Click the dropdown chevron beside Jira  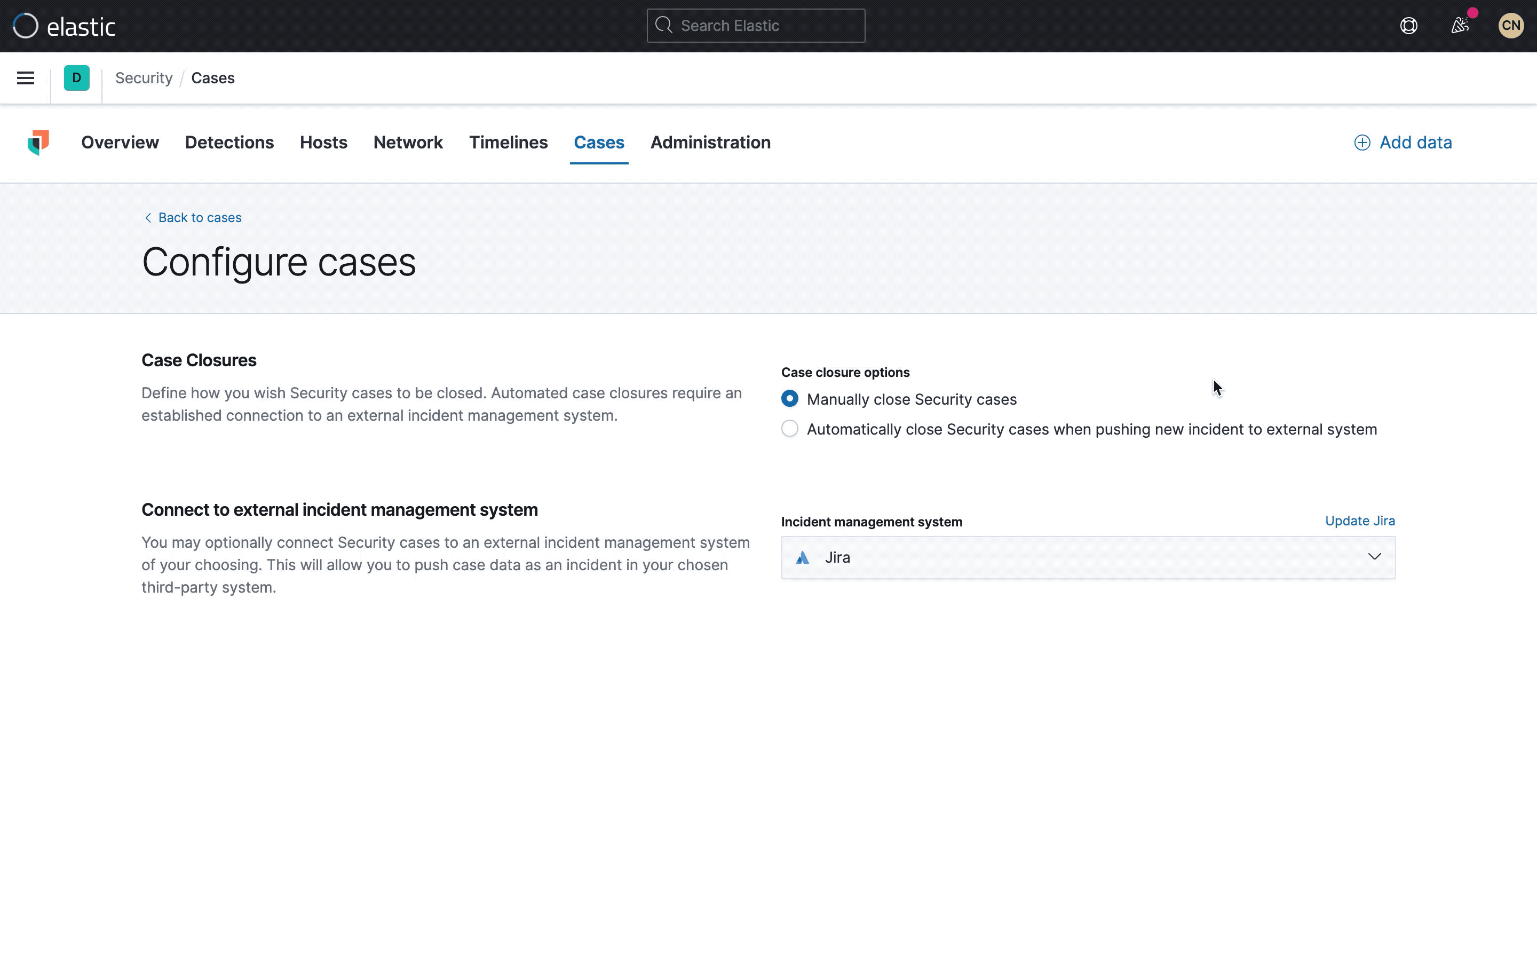(1374, 557)
